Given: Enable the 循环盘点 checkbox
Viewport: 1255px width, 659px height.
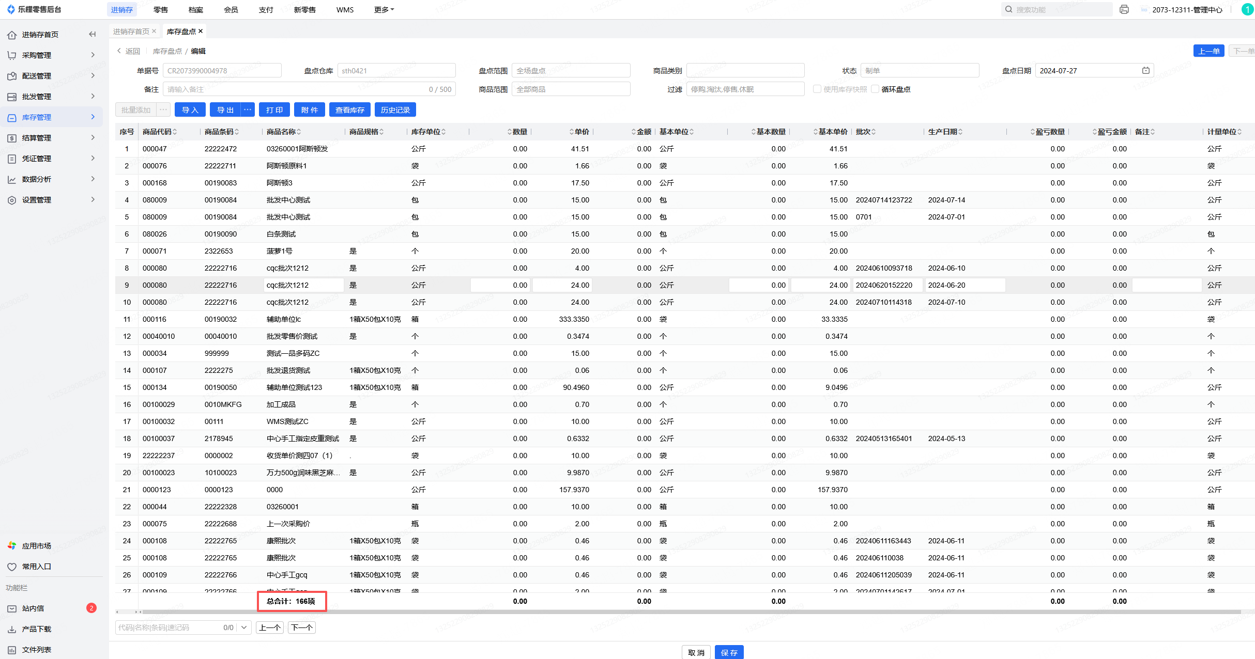Looking at the screenshot, I should point(875,89).
